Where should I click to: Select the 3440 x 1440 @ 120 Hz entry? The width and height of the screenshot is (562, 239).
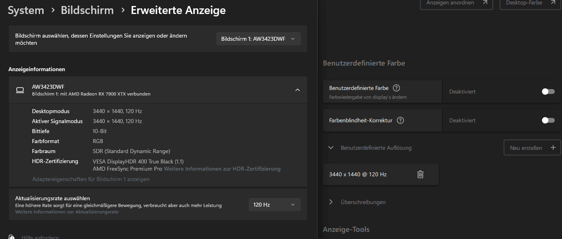point(381,174)
